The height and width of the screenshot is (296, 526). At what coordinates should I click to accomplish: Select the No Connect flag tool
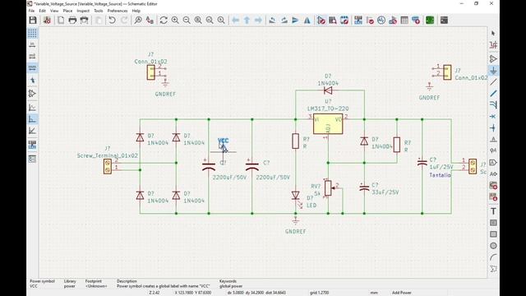coord(493,117)
